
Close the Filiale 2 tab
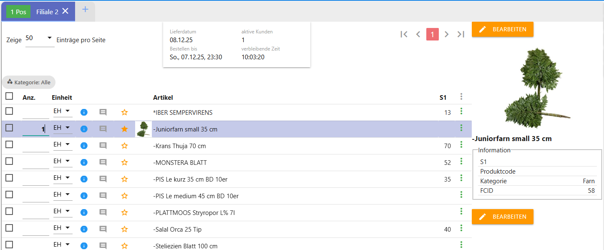(65, 11)
